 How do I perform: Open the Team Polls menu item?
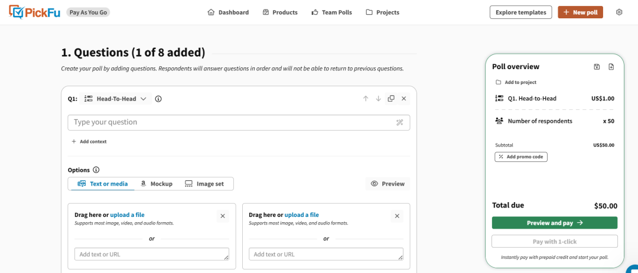pyautogui.click(x=331, y=12)
